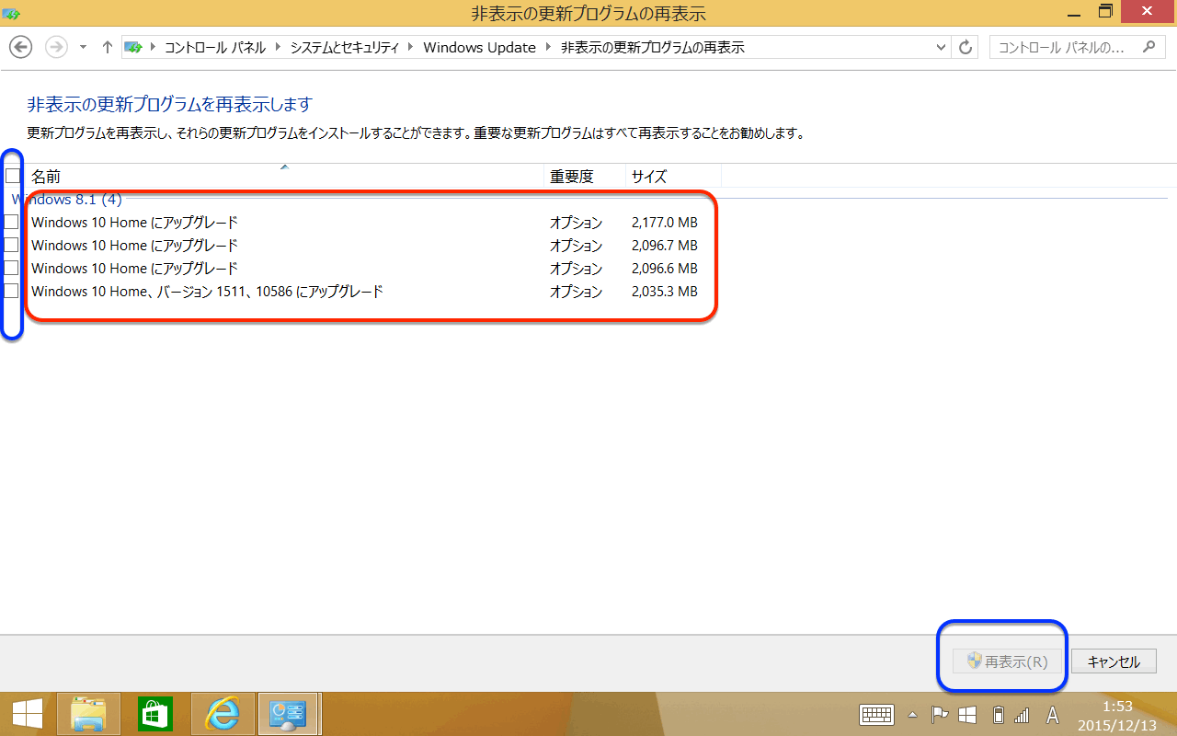Navigate to Windows Update breadcrumb
Viewport: 1177px width, 736px height.
point(479,47)
